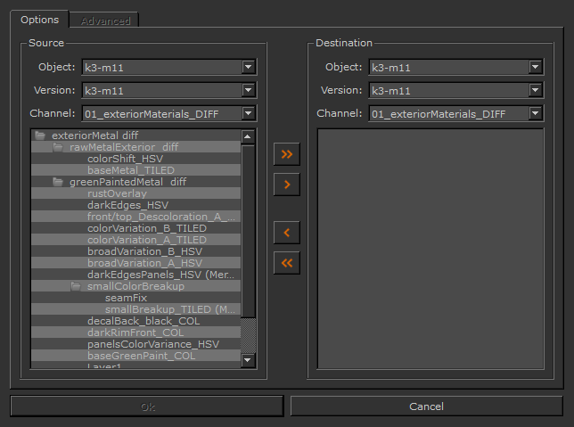Viewport: 574px width, 427px height.
Task: Click the move-selected-left single arrow button
Action: [287, 233]
